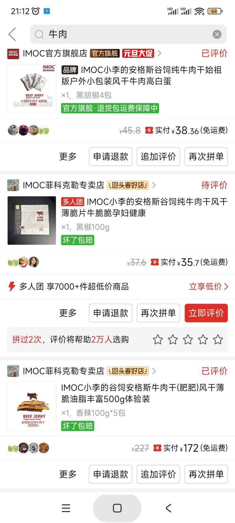Viewport: 235px width, 523px height.
Task: Tap the Android home square button
Action: coord(117,508)
